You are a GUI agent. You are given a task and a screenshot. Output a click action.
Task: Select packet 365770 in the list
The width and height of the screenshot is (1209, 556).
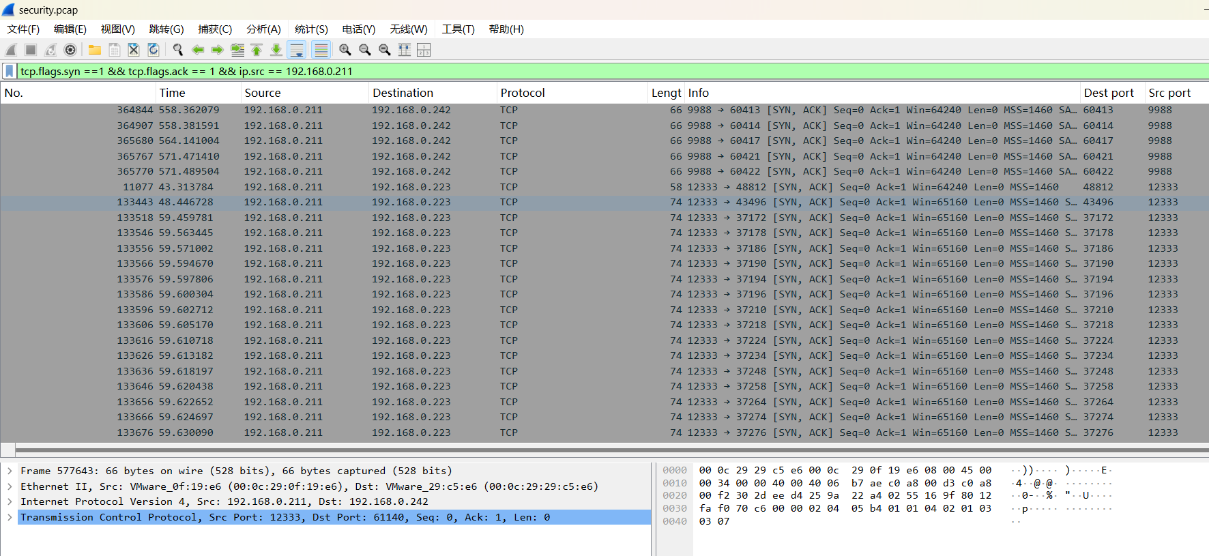tap(604, 171)
